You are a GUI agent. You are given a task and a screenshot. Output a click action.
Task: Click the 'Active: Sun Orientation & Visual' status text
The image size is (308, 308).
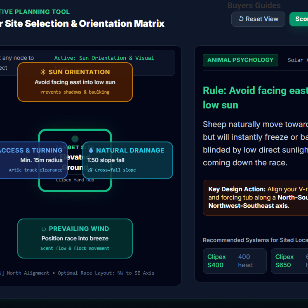pyautogui.click(x=104, y=58)
